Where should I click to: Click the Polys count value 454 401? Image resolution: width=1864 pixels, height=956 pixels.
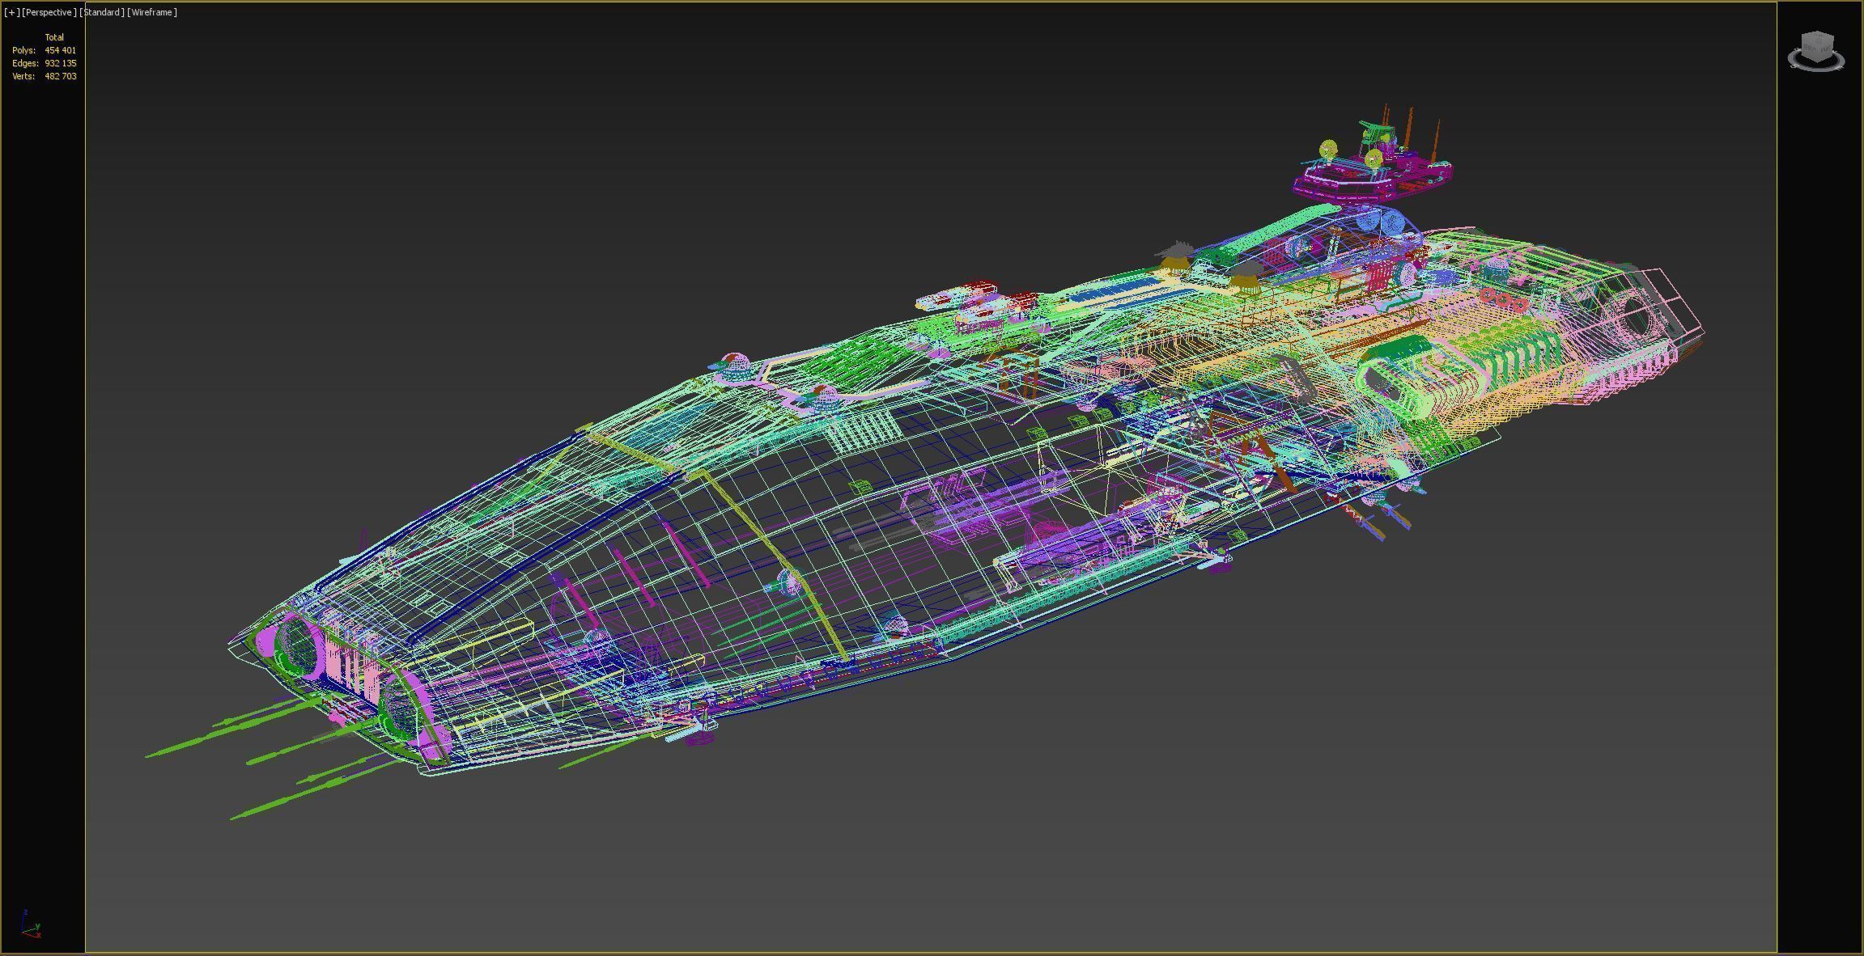tap(61, 50)
